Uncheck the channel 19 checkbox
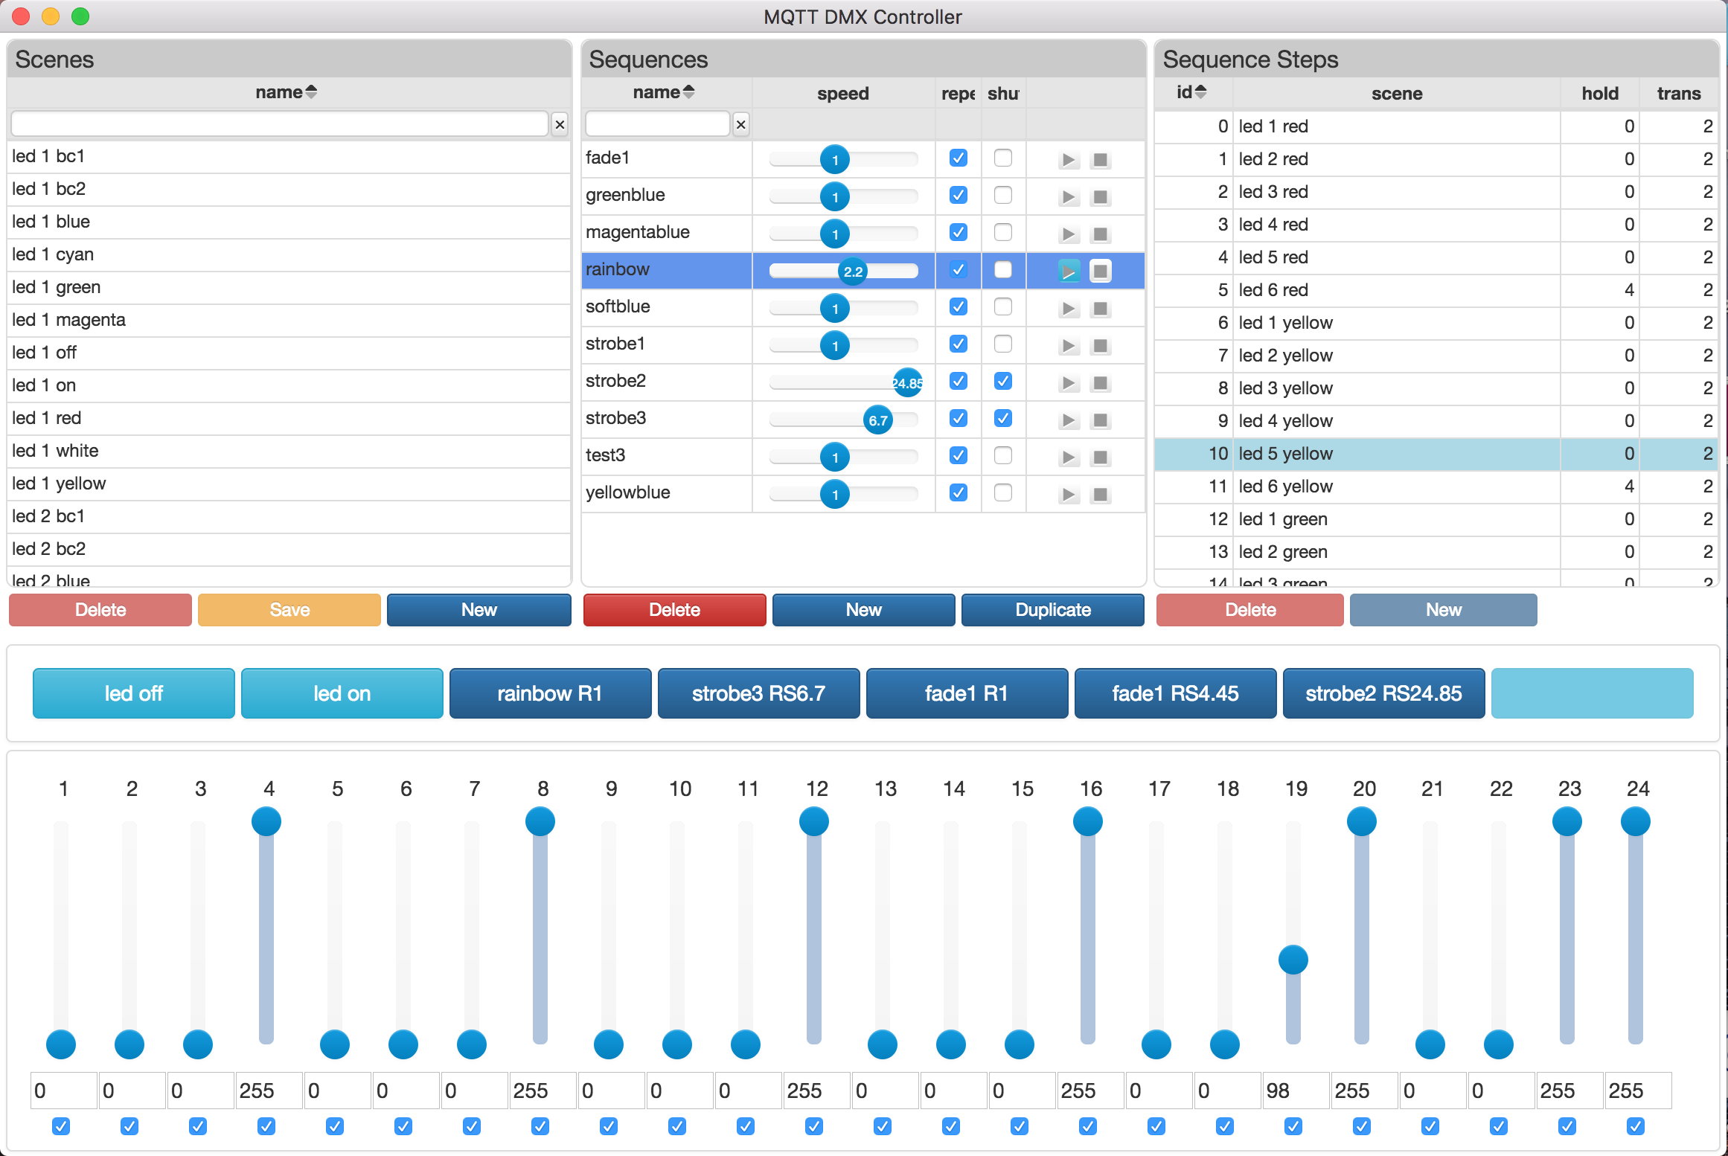Viewport: 1728px width, 1156px height. coord(1293,1126)
